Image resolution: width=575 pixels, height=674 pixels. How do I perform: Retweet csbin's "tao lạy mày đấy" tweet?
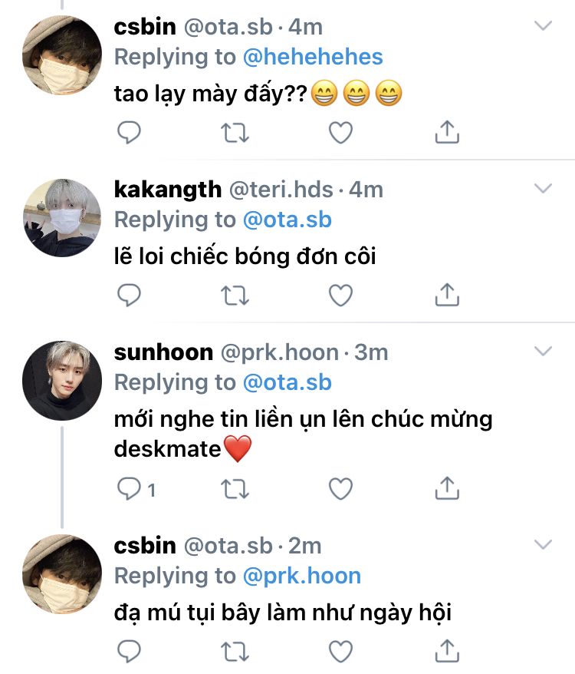(235, 133)
